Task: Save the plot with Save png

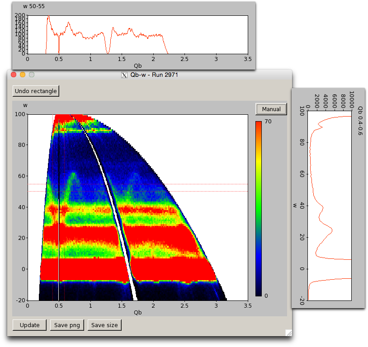Action: coord(67,325)
